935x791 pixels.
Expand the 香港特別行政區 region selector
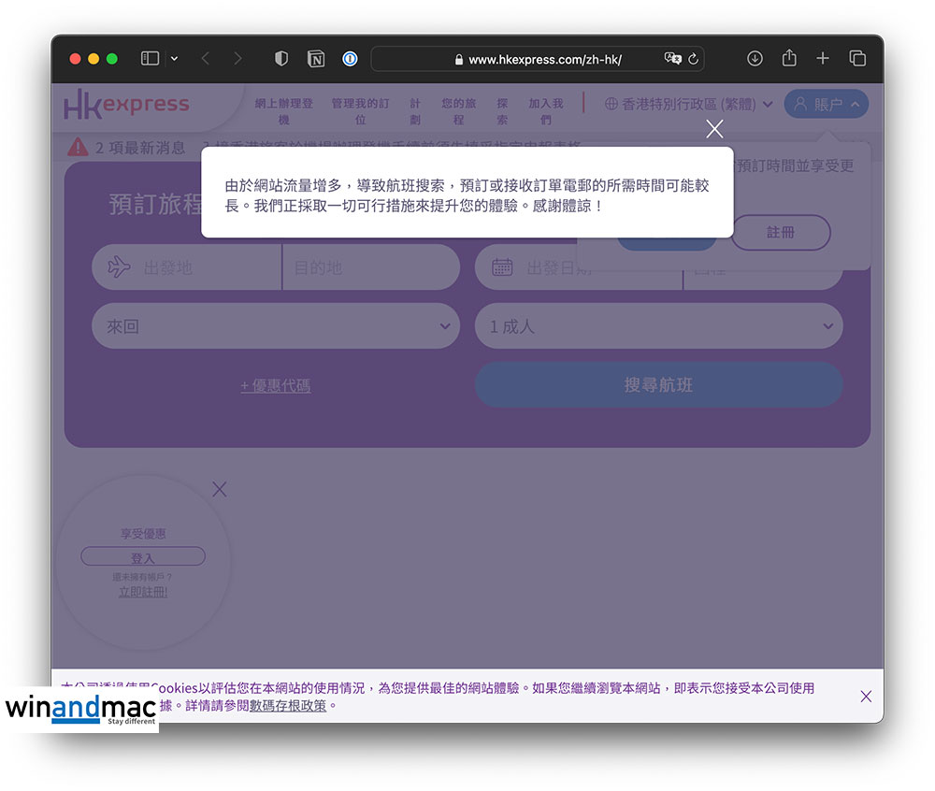click(688, 105)
